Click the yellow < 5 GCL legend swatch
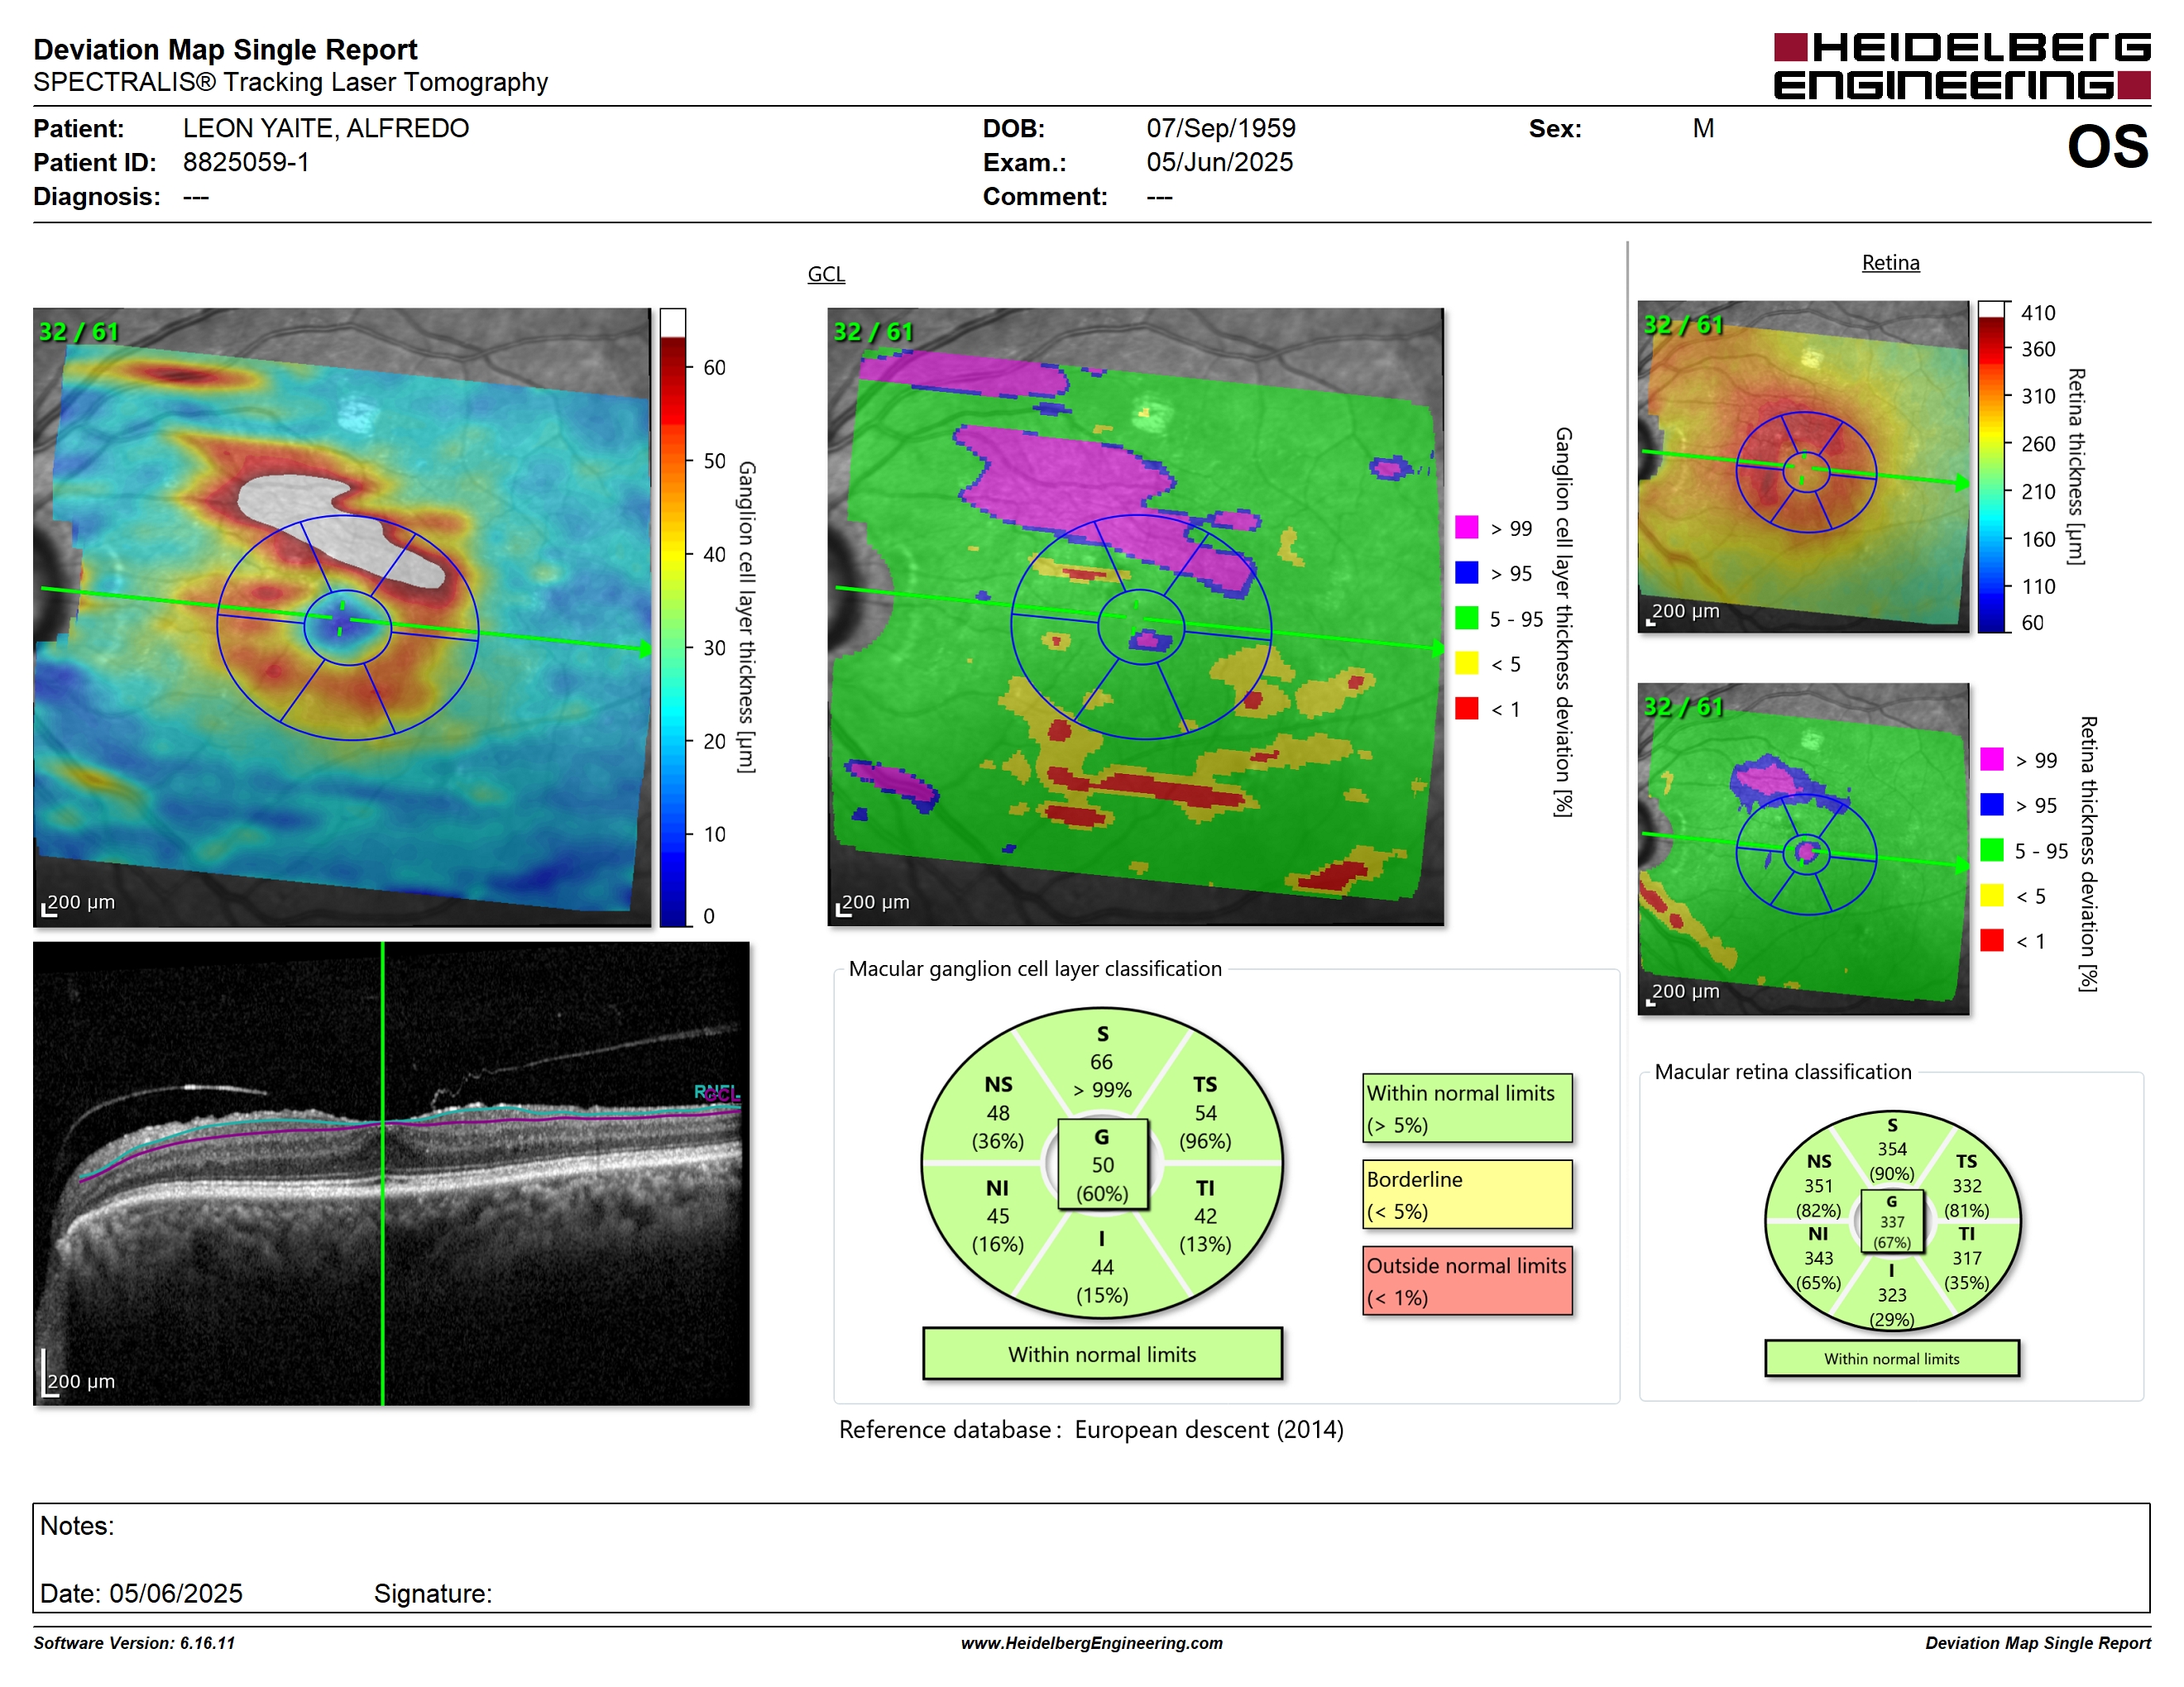The height and width of the screenshot is (1687, 2184). 1466,662
